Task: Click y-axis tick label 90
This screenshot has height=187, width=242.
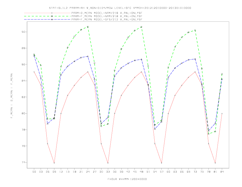Action: tap(24, 32)
